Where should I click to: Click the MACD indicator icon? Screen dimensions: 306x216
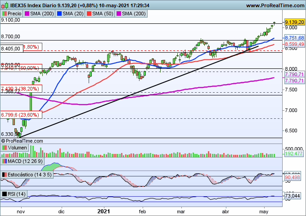4,162
